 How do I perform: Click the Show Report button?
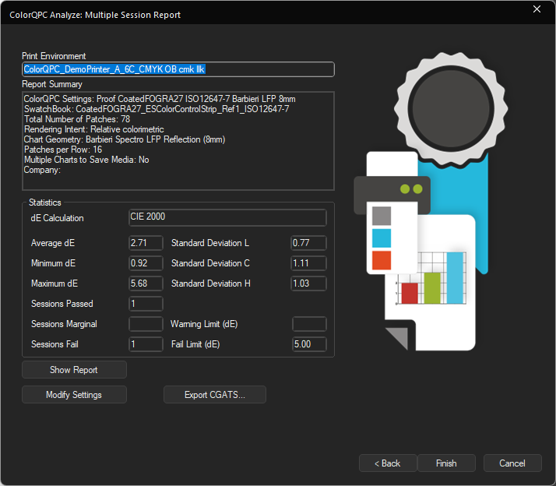[x=74, y=370]
